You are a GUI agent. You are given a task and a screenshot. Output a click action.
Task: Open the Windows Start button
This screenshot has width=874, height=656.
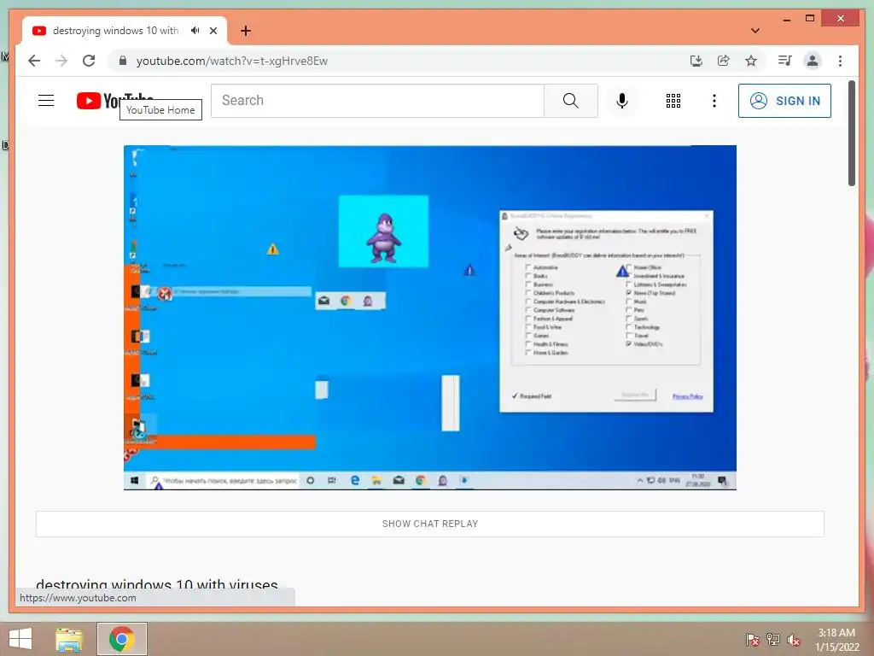[x=20, y=639]
